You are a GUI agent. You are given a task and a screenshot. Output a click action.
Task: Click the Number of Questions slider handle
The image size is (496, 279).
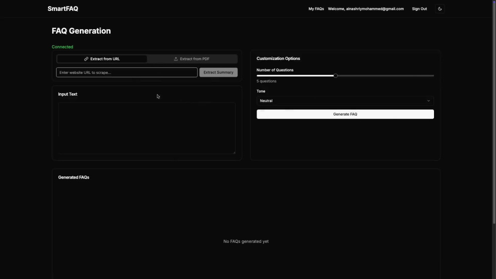point(335,76)
